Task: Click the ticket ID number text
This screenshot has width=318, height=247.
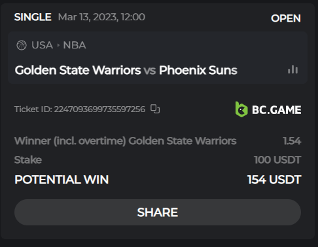Action: [x=99, y=109]
